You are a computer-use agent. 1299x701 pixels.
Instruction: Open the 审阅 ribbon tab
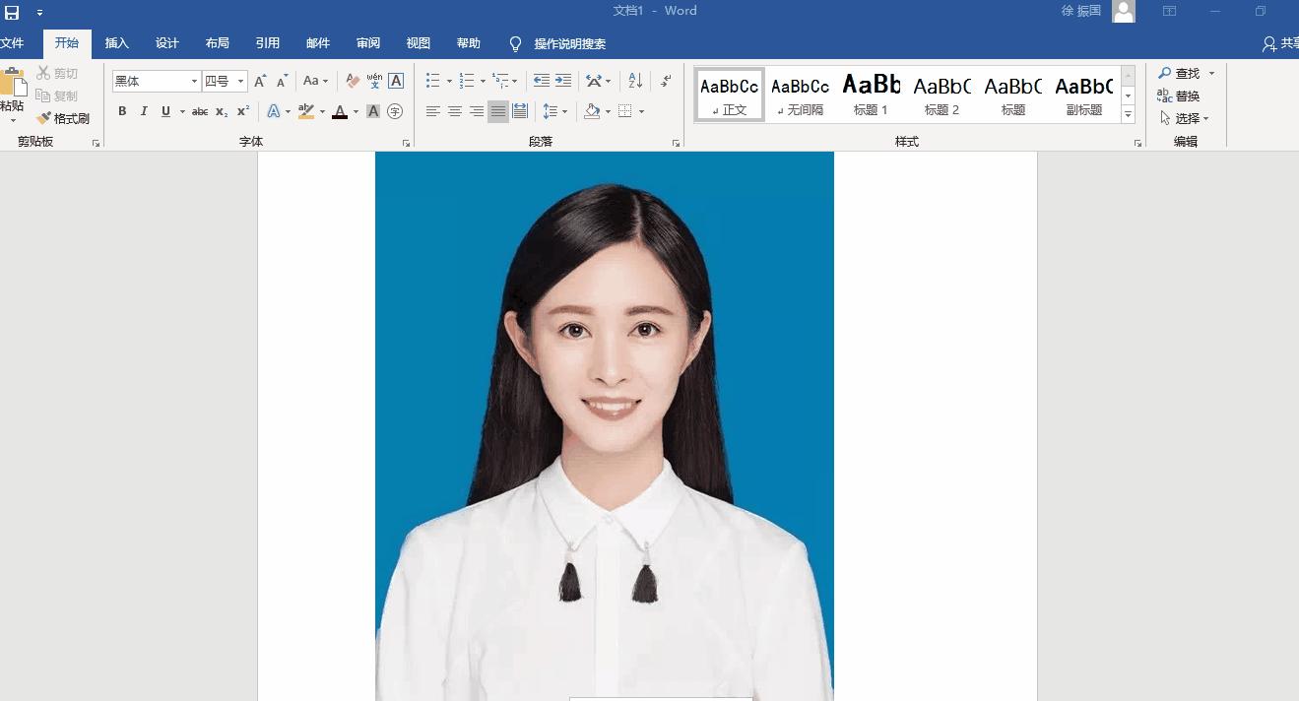[x=367, y=43]
